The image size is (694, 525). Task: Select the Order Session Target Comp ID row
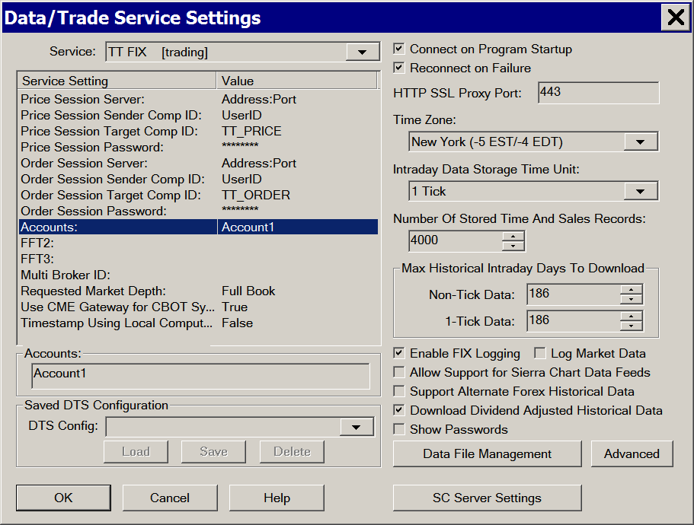(198, 195)
